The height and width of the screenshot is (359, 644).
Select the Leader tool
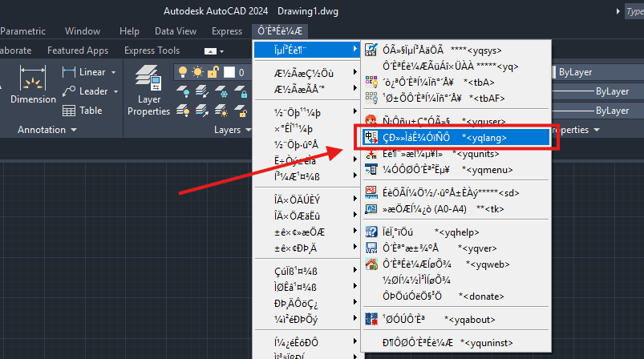[x=85, y=91]
